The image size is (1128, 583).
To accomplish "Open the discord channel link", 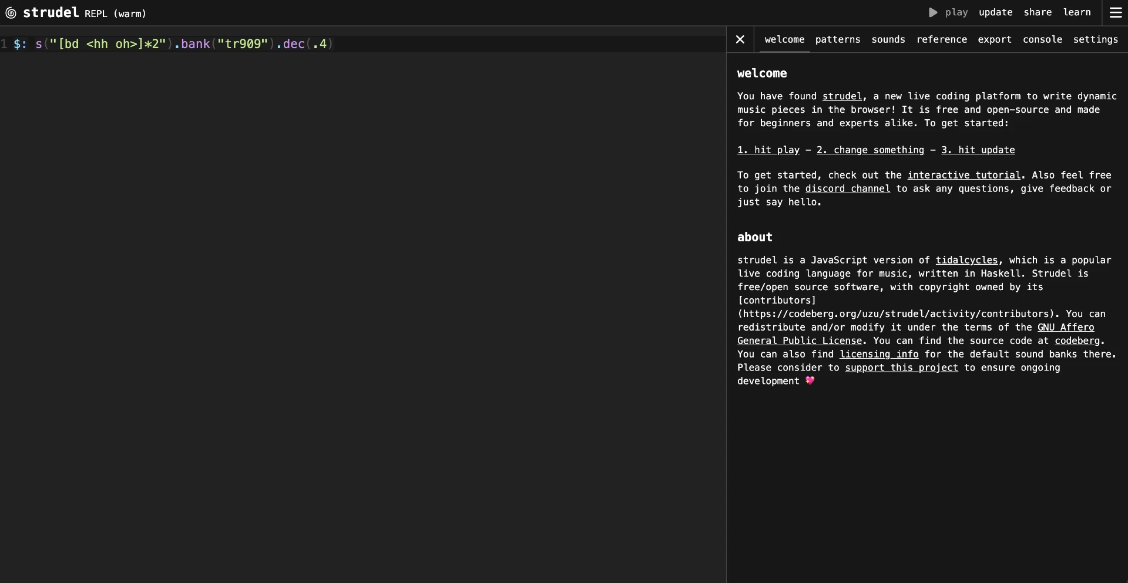I will (848, 189).
